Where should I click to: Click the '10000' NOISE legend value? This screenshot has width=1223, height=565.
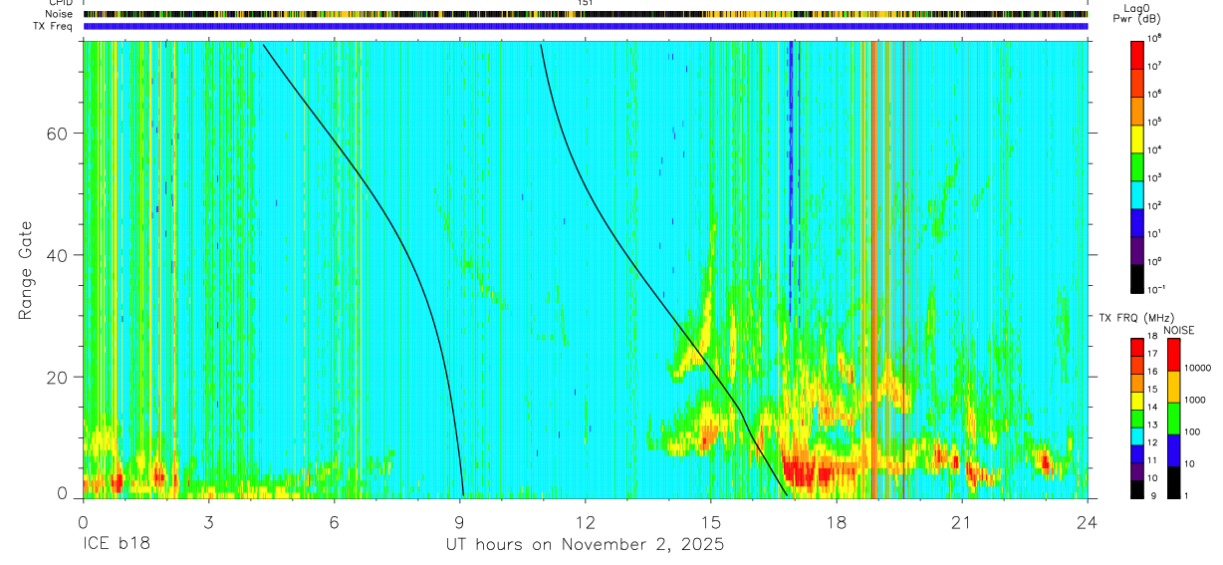(1198, 367)
